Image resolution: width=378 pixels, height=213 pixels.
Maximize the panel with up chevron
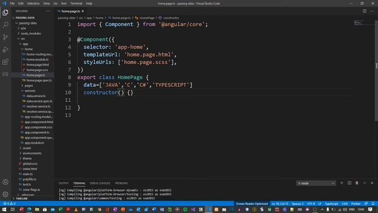[x=364, y=183]
